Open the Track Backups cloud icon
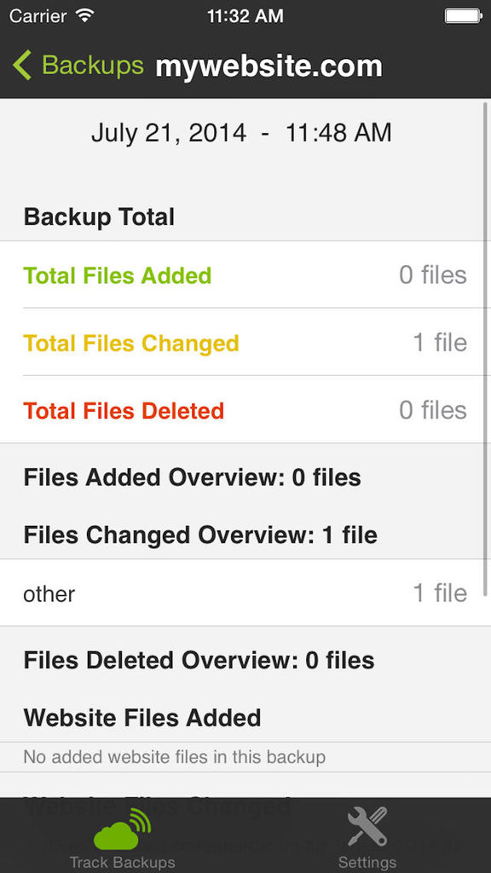Image resolution: width=491 pixels, height=873 pixels. pyautogui.click(x=123, y=827)
